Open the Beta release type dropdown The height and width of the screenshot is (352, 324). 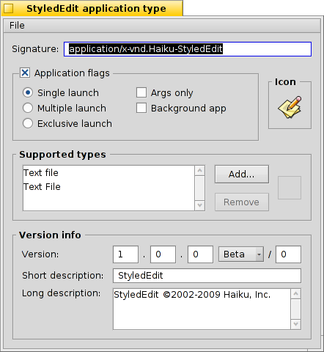[241, 254]
